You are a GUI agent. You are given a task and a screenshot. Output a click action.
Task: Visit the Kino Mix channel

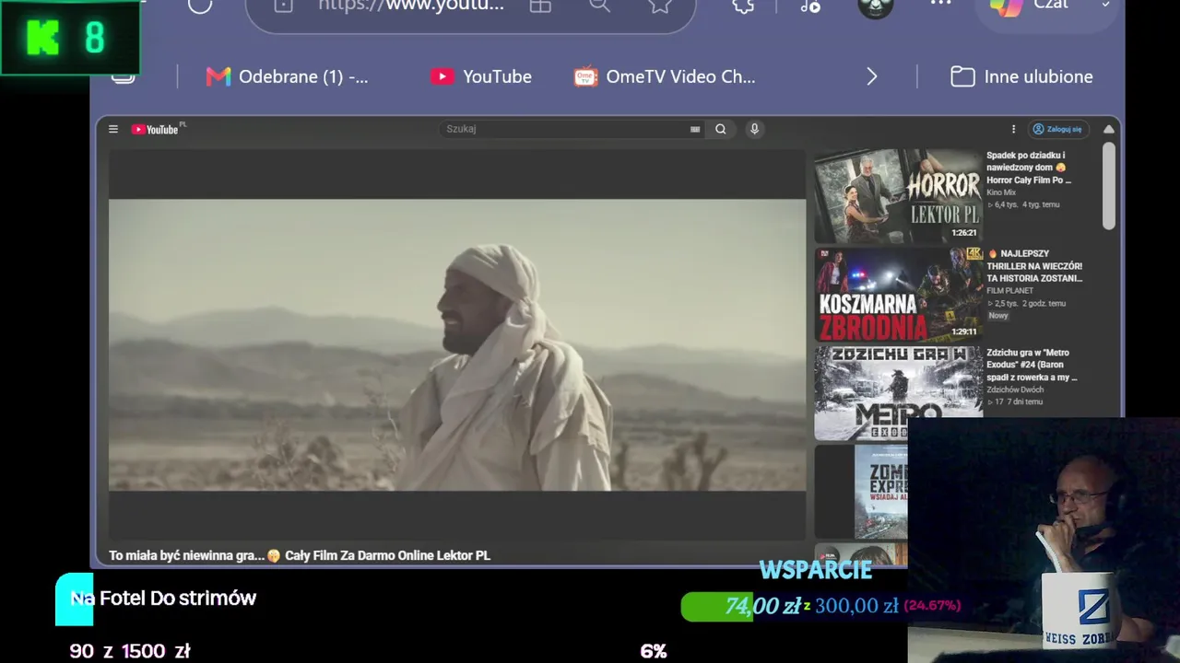click(x=1001, y=192)
